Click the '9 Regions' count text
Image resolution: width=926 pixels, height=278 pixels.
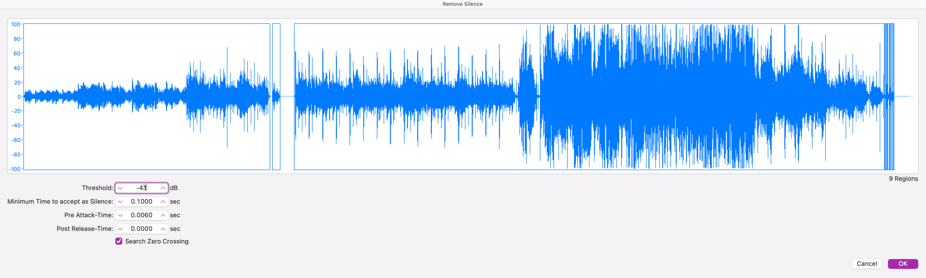tap(903, 179)
